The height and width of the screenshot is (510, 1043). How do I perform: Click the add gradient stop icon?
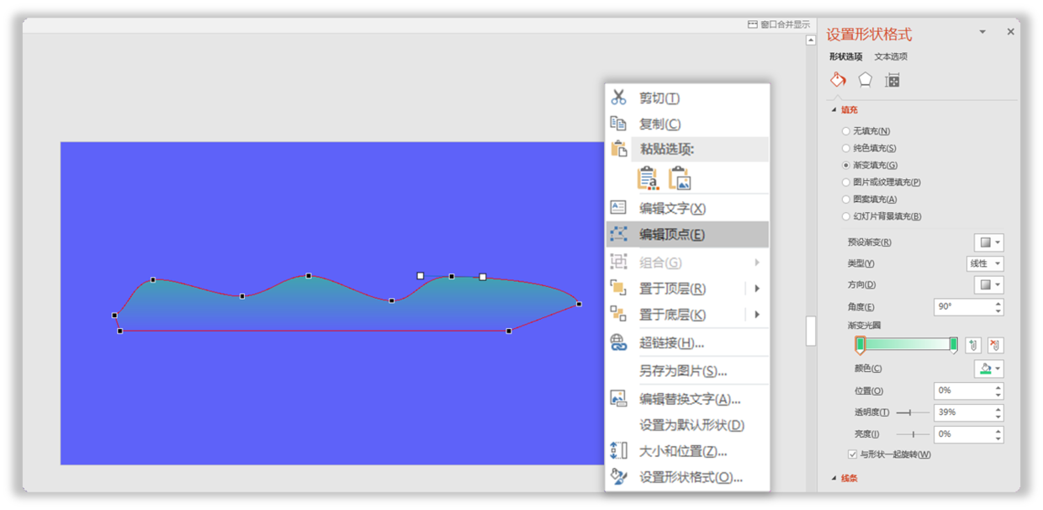click(972, 345)
